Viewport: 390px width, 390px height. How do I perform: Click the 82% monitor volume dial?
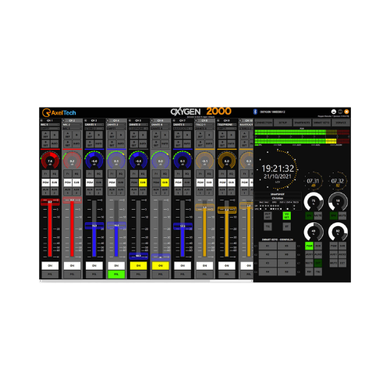point(338,231)
